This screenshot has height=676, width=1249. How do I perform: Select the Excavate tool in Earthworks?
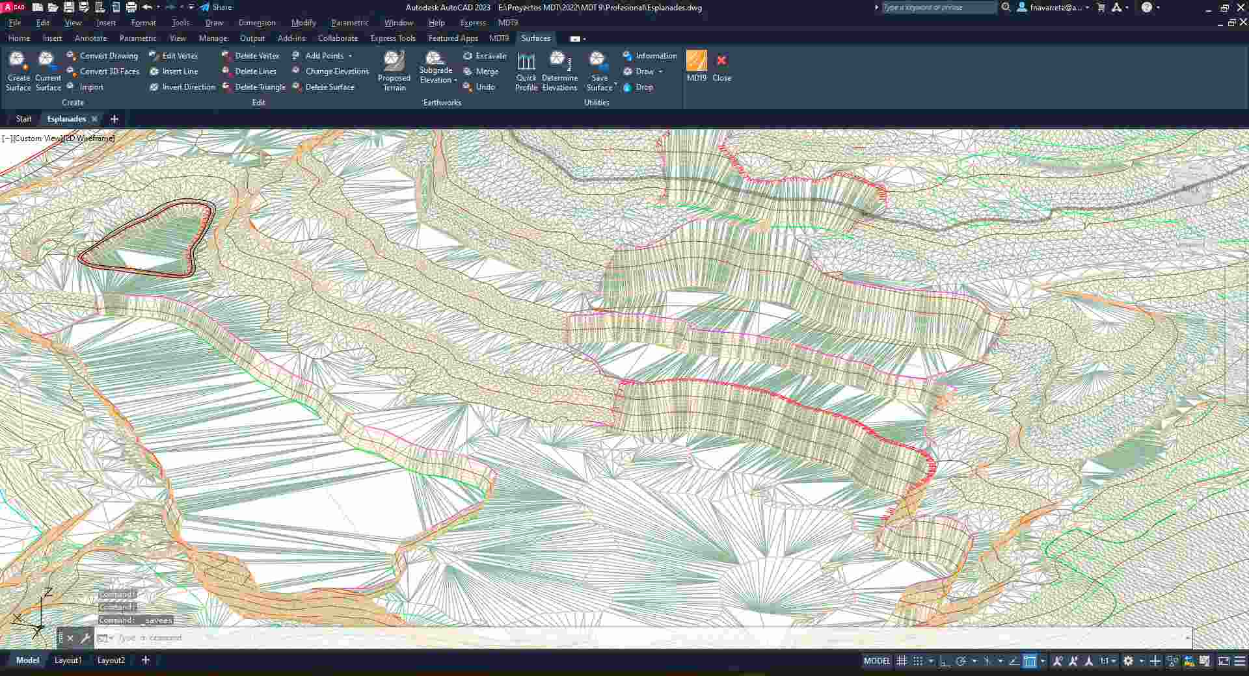click(485, 56)
